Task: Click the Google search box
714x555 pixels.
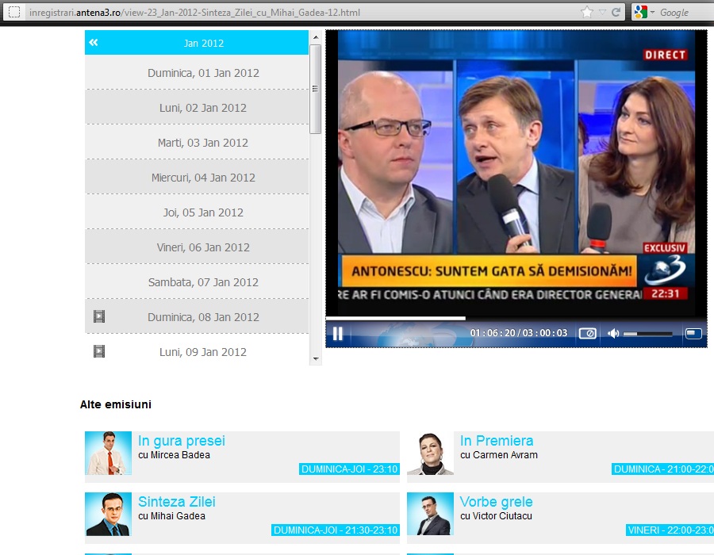Action: click(x=686, y=12)
